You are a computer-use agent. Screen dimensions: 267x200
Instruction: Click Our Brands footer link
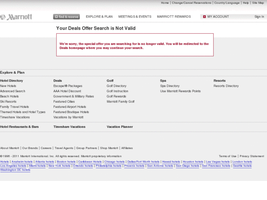(30, 148)
